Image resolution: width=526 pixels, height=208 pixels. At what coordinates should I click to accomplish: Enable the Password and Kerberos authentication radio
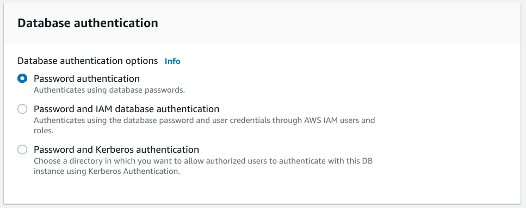tap(22, 149)
